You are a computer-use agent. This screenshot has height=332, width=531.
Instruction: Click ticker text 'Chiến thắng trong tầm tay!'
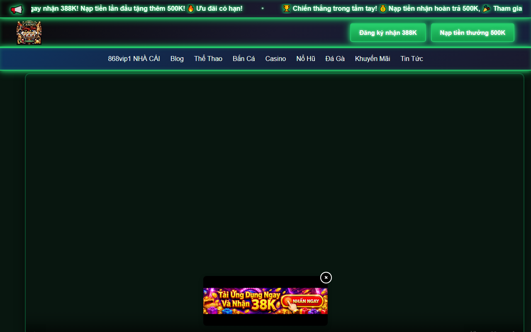click(335, 8)
